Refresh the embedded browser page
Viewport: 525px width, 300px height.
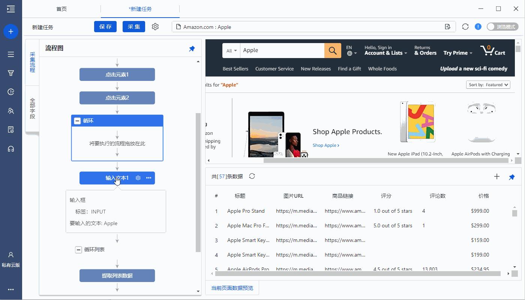point(465,27)
